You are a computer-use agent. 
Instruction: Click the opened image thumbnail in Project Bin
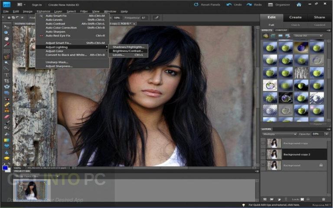(31, 190)
